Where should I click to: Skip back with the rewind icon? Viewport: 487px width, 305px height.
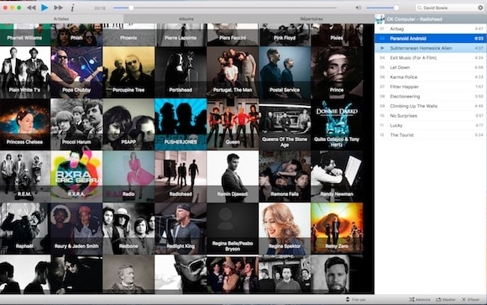[31, 8]
